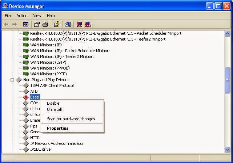Select Realtek NIC - Teefer2 Miniport label
The height and width of the screenshot is (163, 233).
(98, 39)
